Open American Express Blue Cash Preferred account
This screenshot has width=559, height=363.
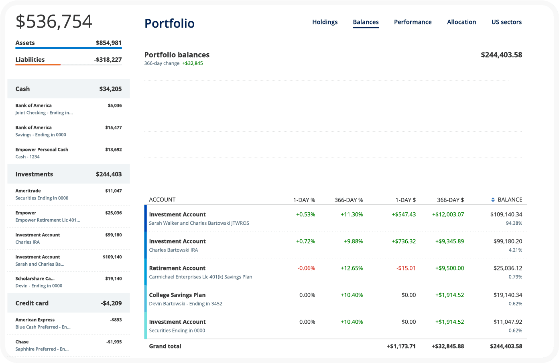(x=69, y=323)
